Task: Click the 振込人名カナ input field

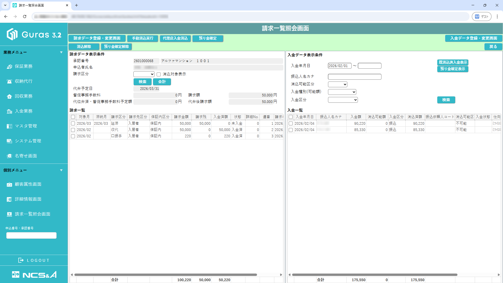Action: tap(354, 77)
